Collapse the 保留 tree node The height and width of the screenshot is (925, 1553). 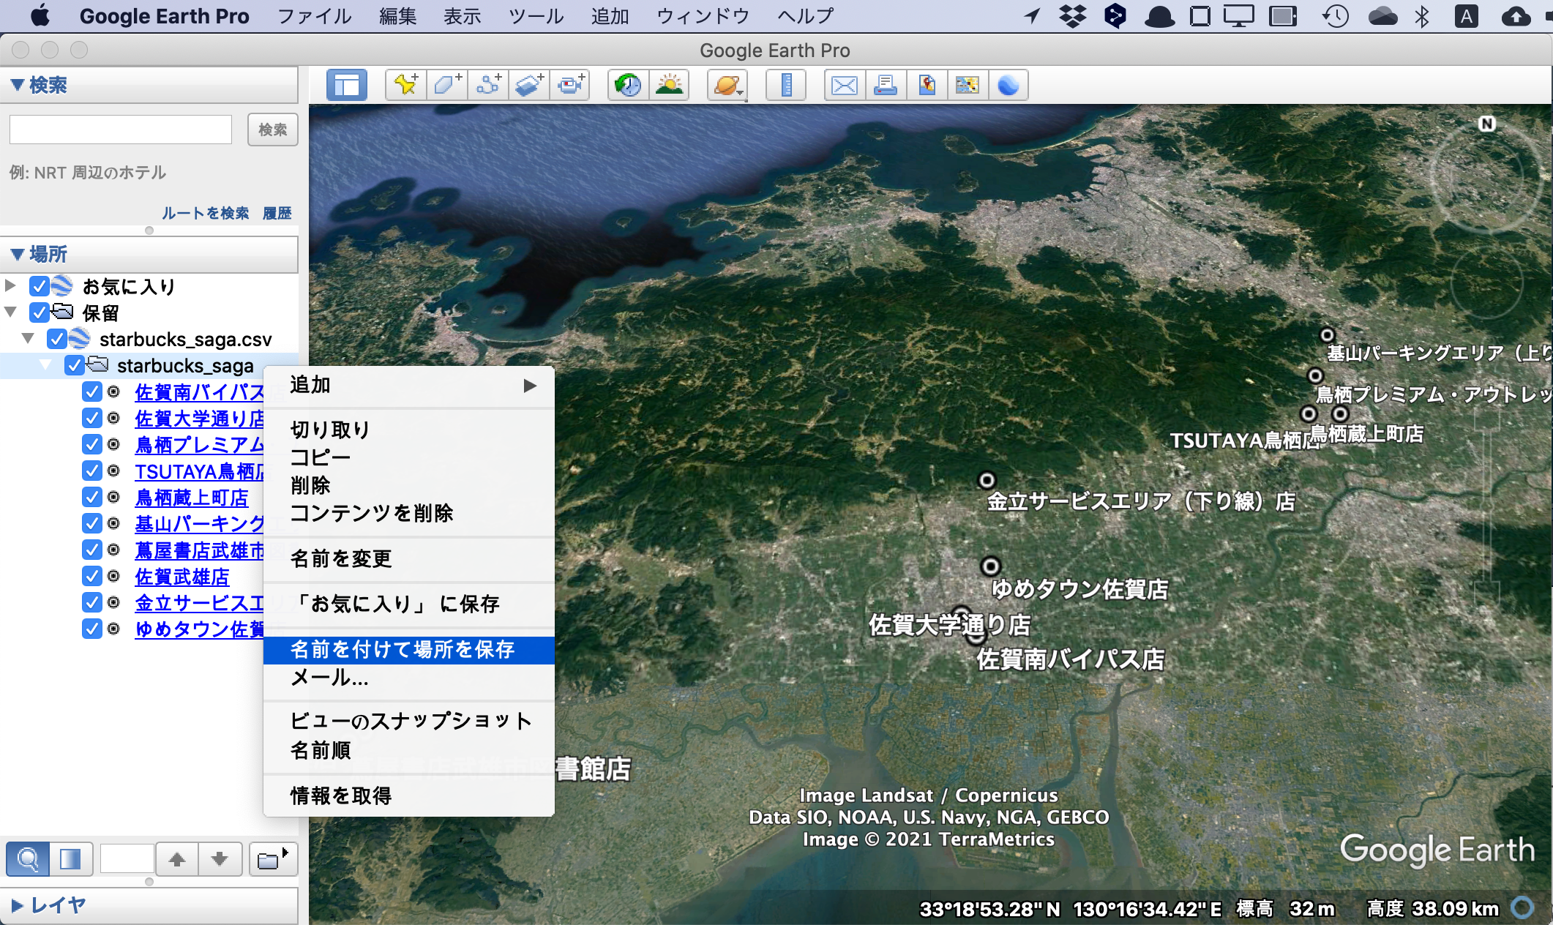(10, 312)
